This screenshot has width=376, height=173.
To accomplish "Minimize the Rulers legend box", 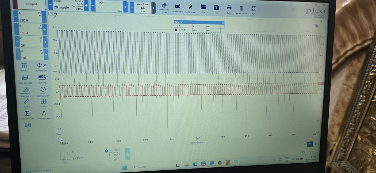I will pyautogui.click(x=220, y=23).
